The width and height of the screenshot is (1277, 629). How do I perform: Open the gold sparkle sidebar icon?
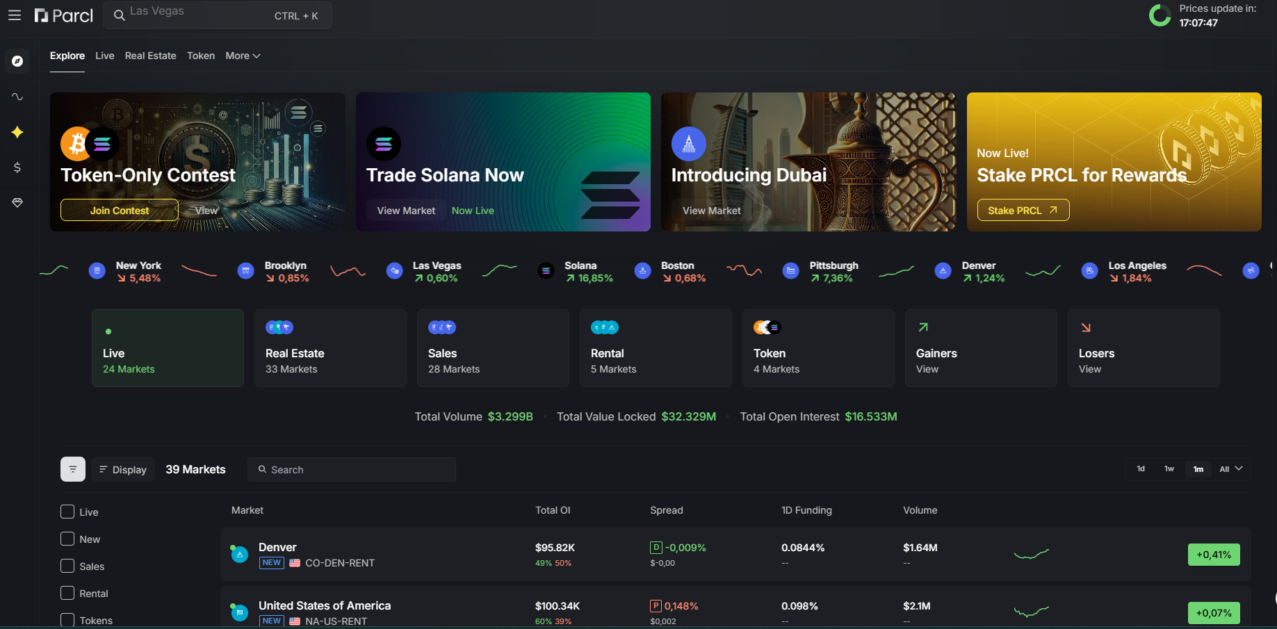point(17,132)
